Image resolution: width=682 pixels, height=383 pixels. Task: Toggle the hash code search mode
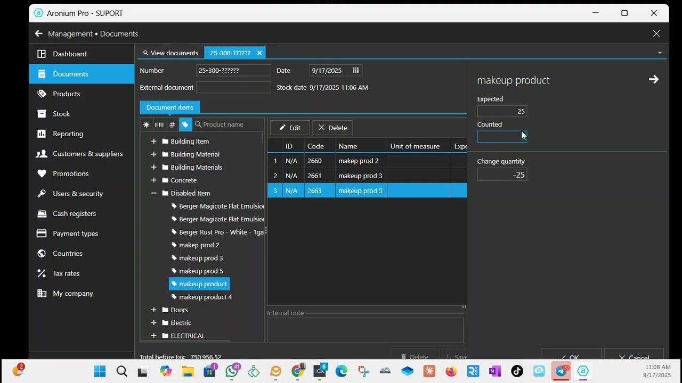point(172,124)
